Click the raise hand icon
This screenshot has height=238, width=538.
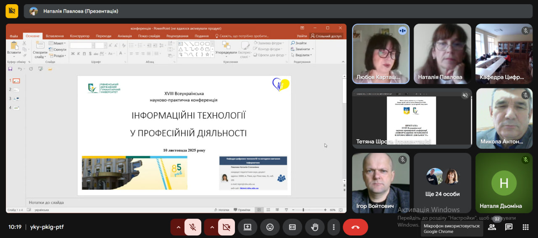pyautogui.click(x=314, y=227)
